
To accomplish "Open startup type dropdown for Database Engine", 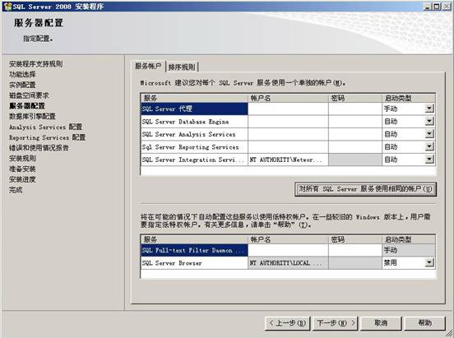I will coord(429,122).
